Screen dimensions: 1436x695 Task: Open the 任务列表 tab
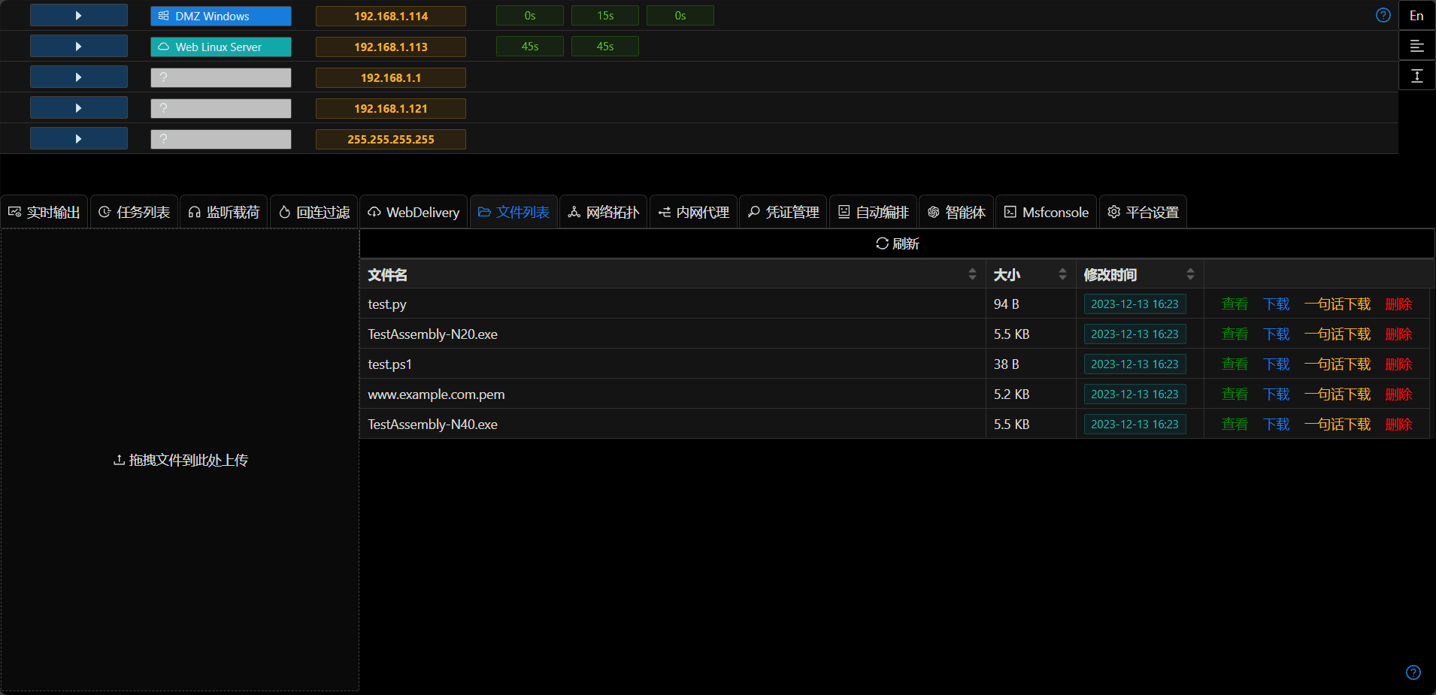coord(134,212)
